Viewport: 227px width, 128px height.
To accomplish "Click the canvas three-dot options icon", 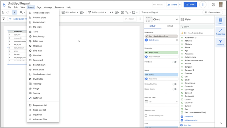I will click(140, 19).
